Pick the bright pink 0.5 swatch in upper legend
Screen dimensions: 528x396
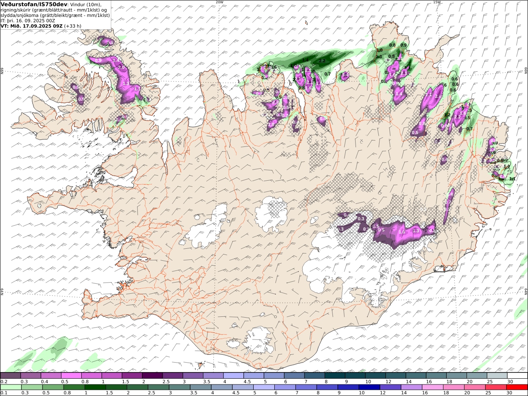(71, 376)
